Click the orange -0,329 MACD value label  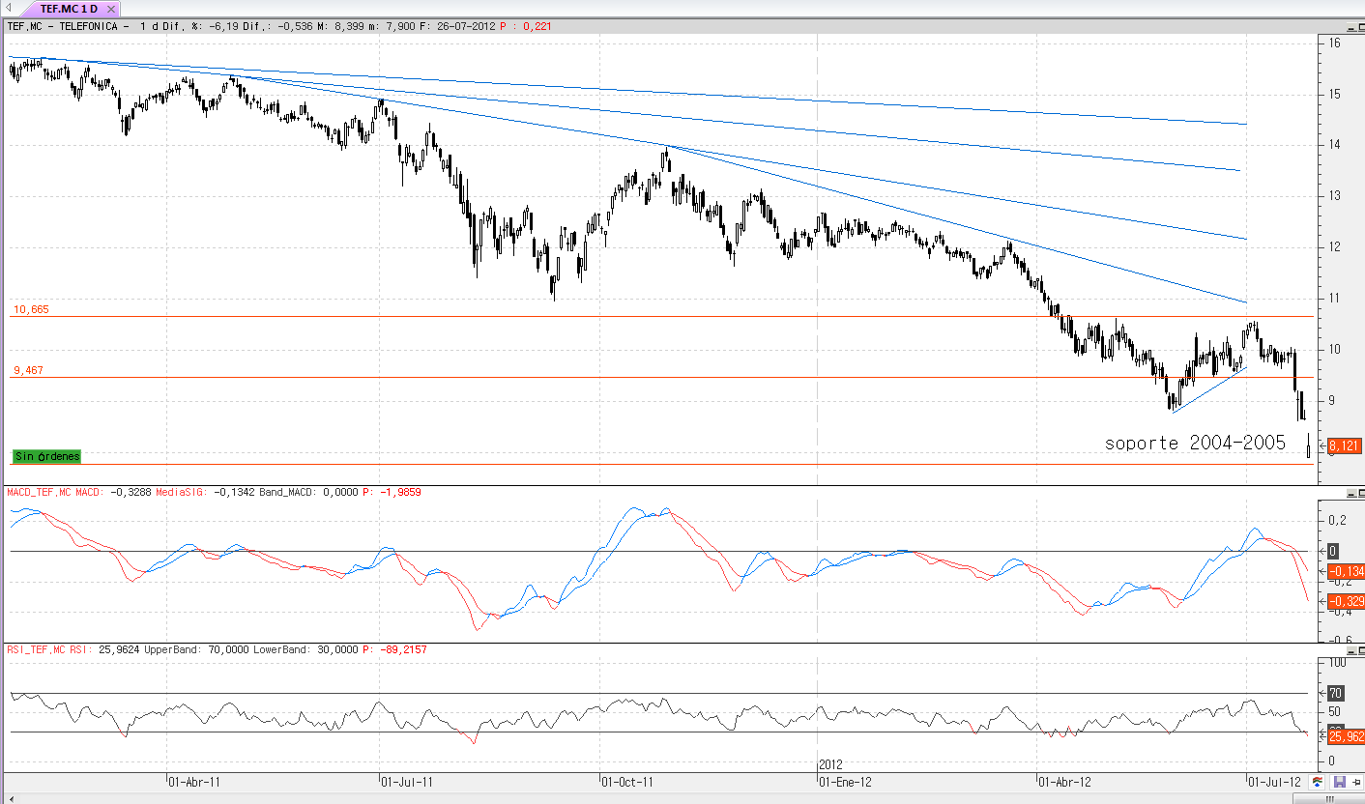pyautogui.click(x=1345, y=601)
